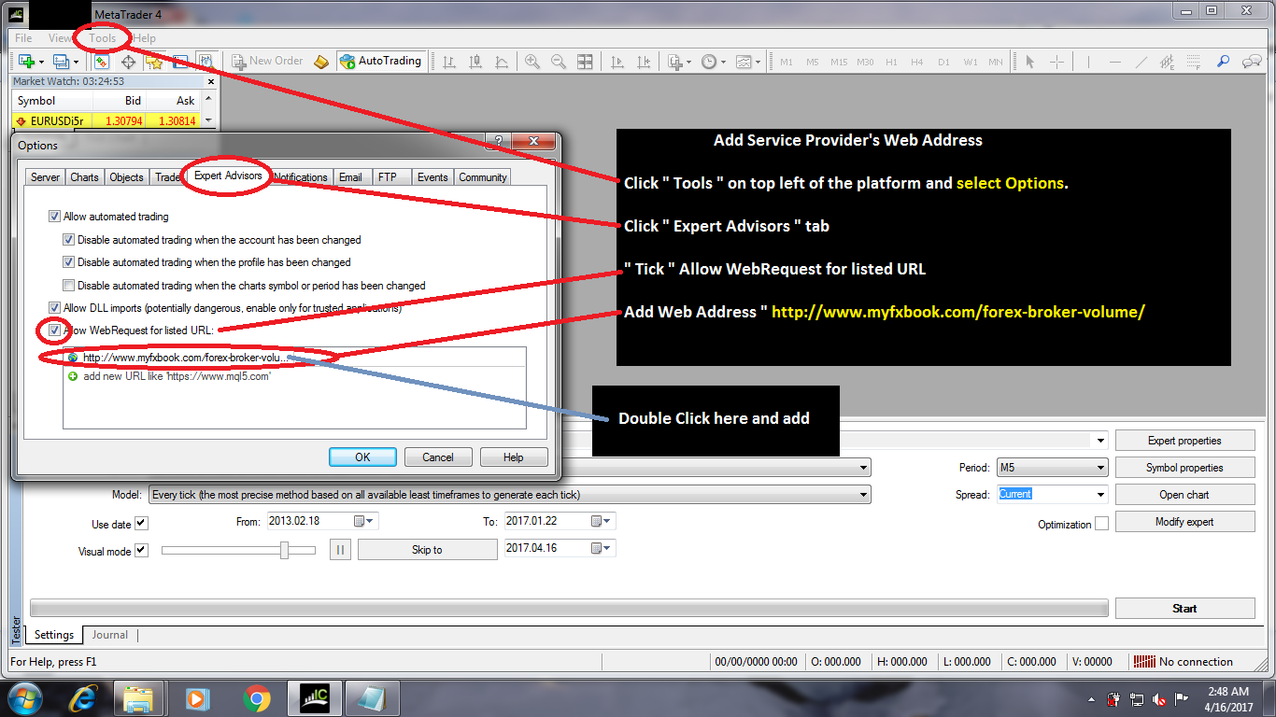The width and height of the screenshot is (1276, 717).
Task: Zoom in on the chart
Action: pyautogui.click(x=532, y=62)
